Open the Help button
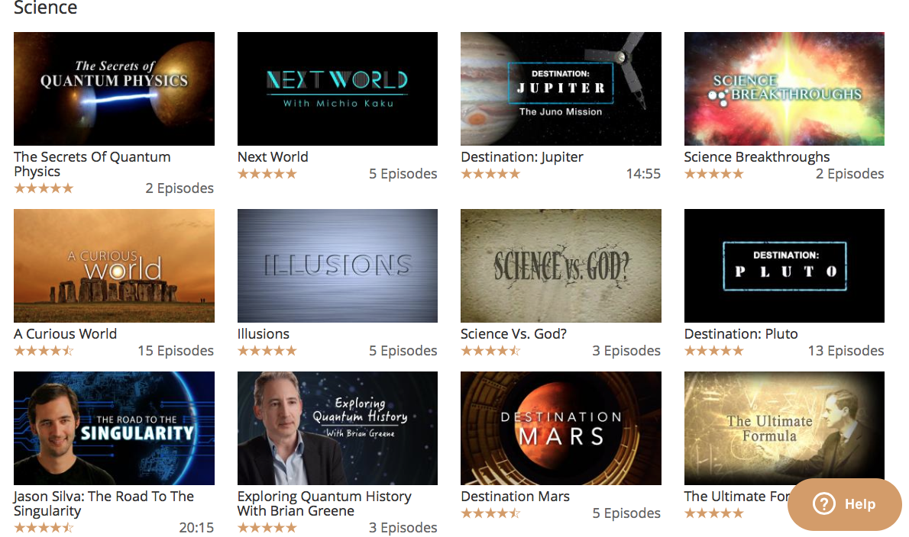This screenshot has width=909, height=537. pos(845,504)
